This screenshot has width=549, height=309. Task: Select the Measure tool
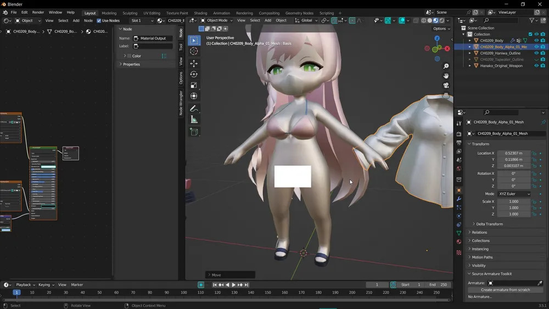tap(194, 120)
